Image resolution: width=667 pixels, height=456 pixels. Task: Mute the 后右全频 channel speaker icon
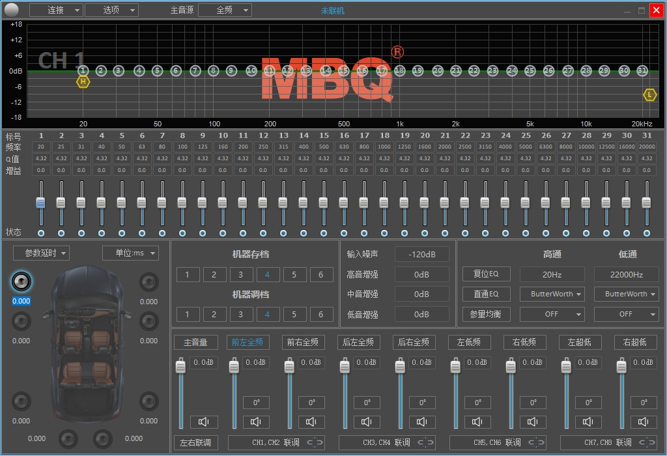pos(421,421)
